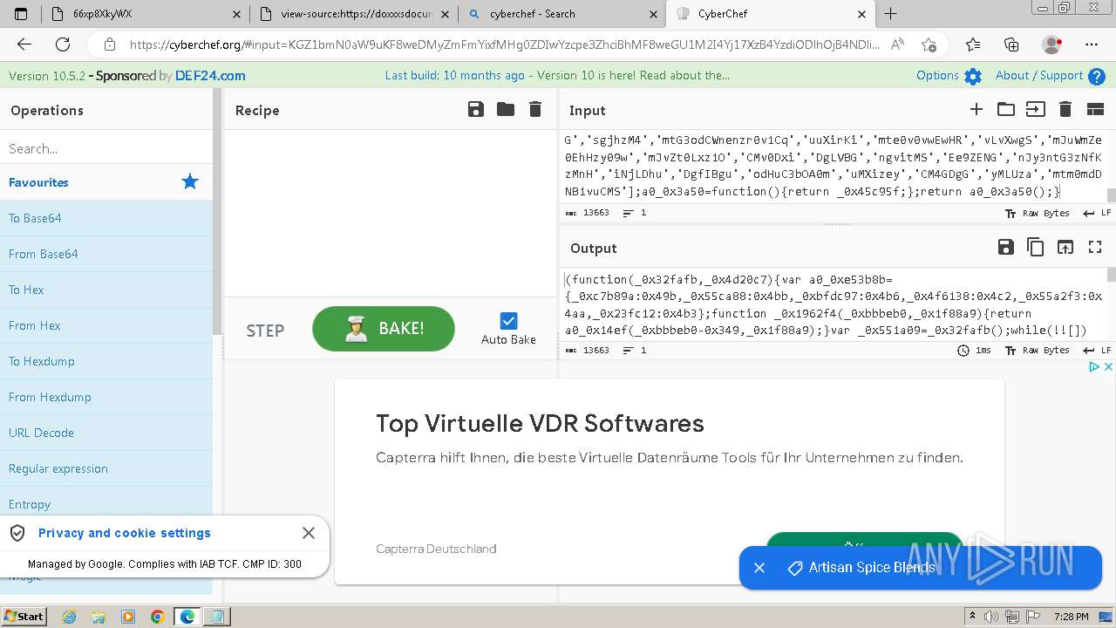Toggle the Auto Bake checkbox

(509, 321)
